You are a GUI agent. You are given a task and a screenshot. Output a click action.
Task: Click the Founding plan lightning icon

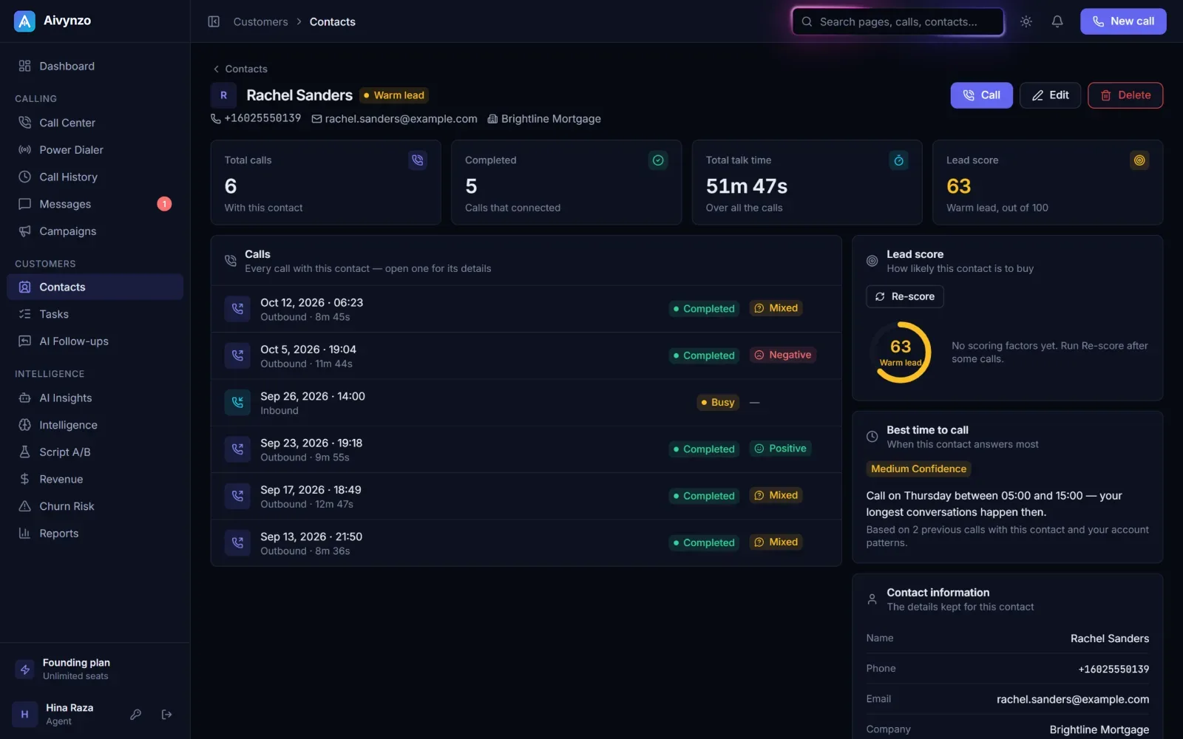point(25,670)
